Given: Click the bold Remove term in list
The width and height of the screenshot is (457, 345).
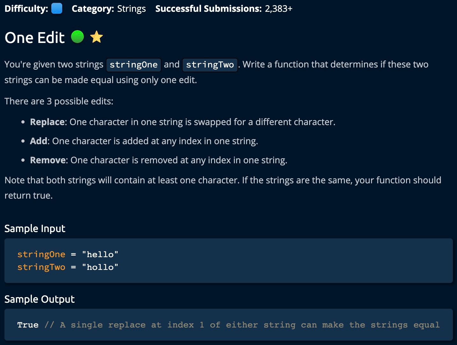Looking at the screenshot, I should coord(48,160).
